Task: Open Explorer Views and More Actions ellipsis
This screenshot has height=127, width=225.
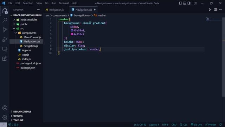Action: [x=38, y=10]
